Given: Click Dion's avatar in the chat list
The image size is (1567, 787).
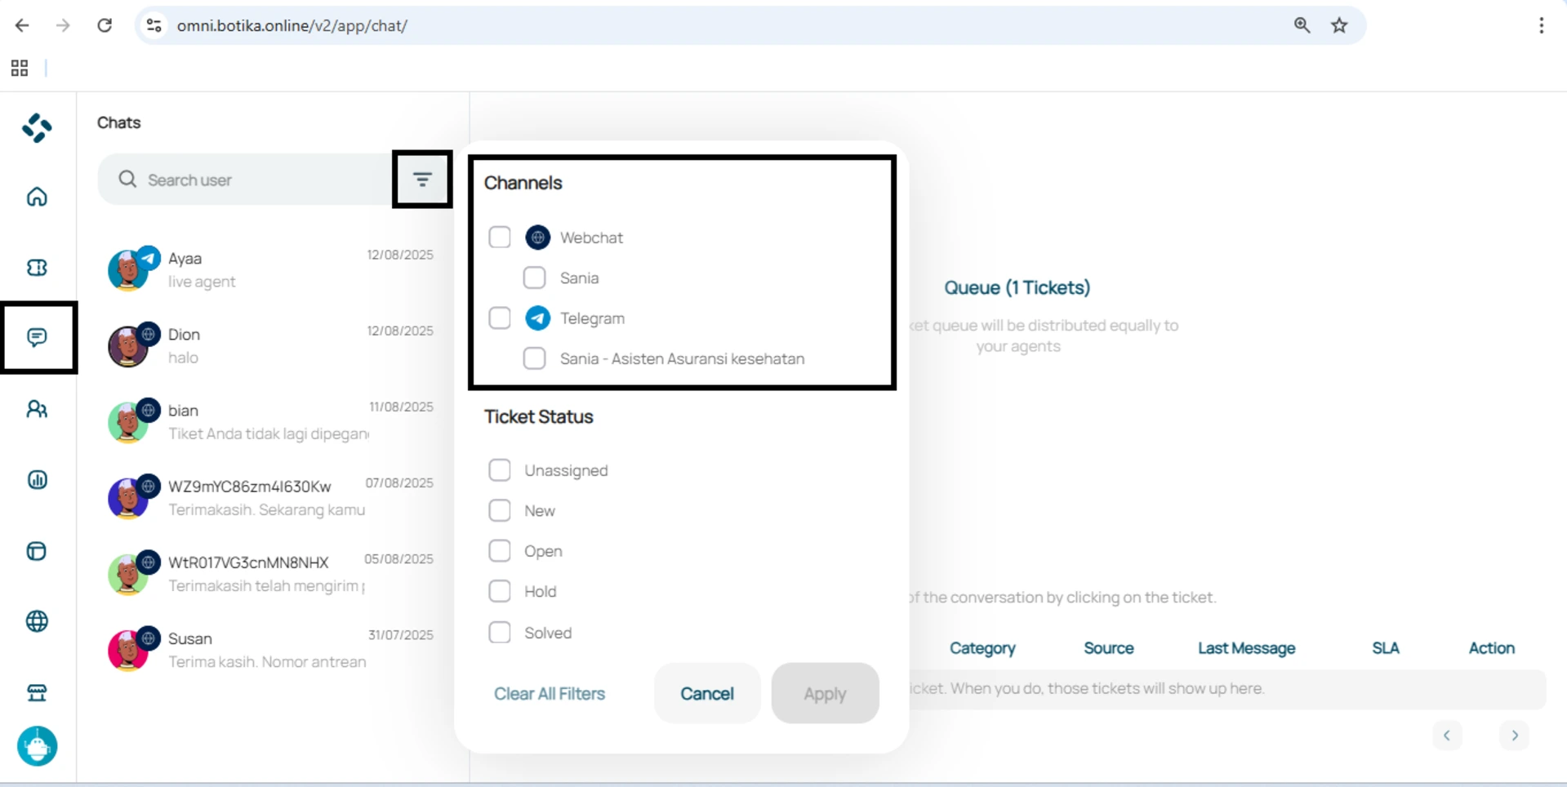Looking at the screenshot, I should (128, 346).
